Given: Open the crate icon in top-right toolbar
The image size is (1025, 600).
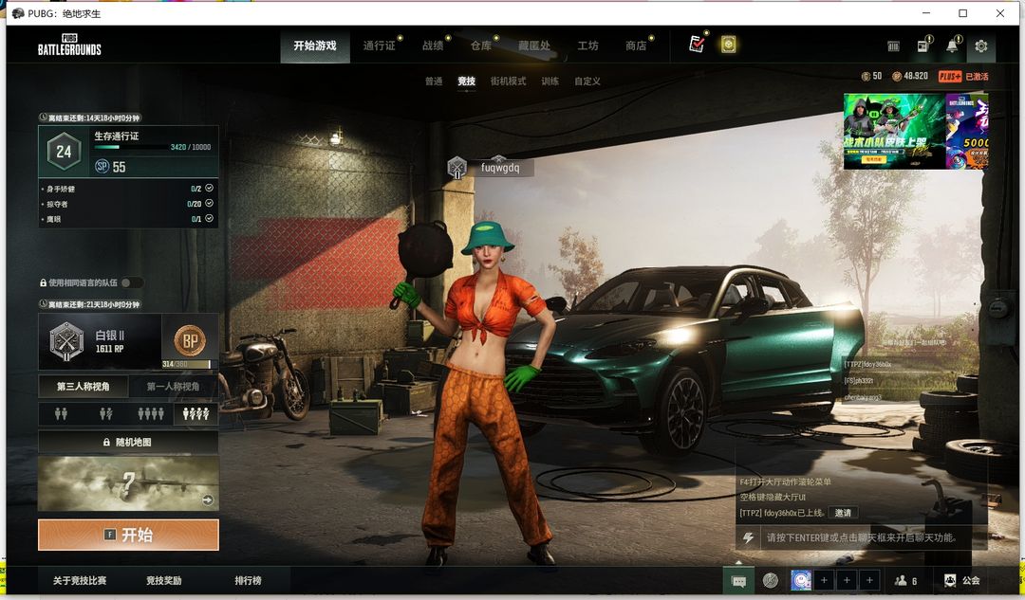Looking at the screenshot, I should pos(893,45).
